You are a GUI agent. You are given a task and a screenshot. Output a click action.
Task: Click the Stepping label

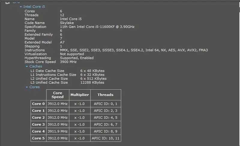click(x=32, y=46)
